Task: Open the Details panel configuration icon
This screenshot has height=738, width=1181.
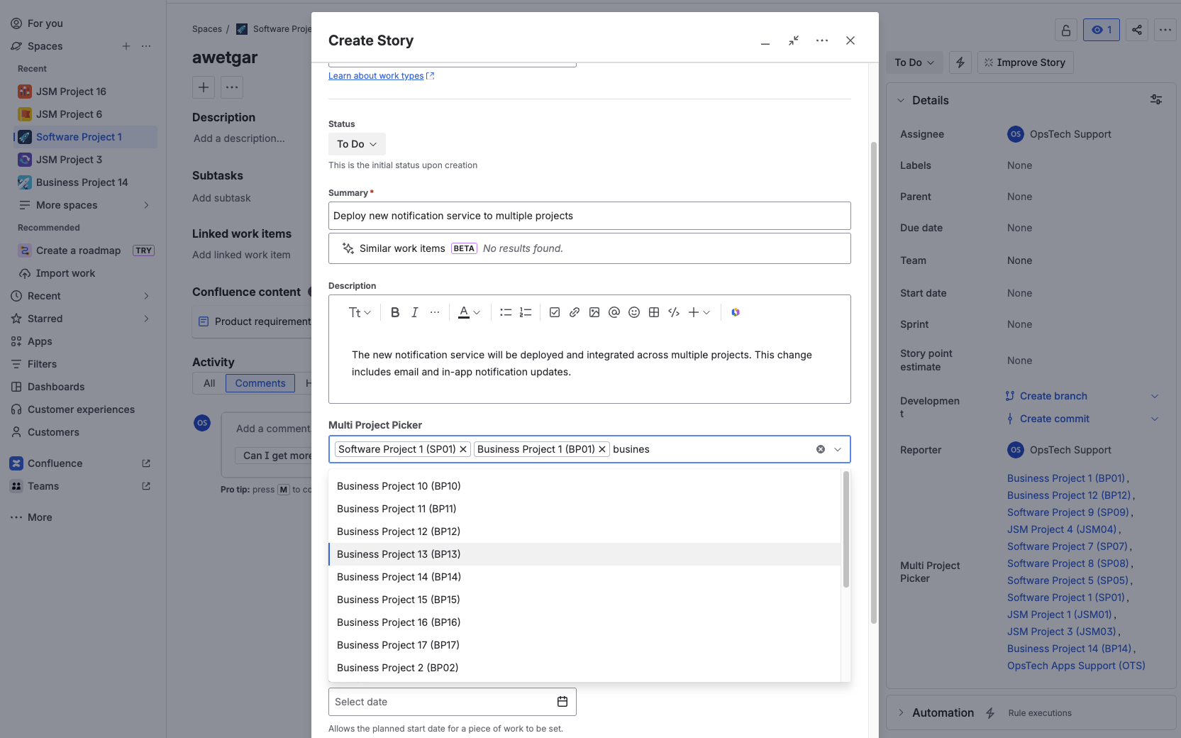Action: [1155, 99]
